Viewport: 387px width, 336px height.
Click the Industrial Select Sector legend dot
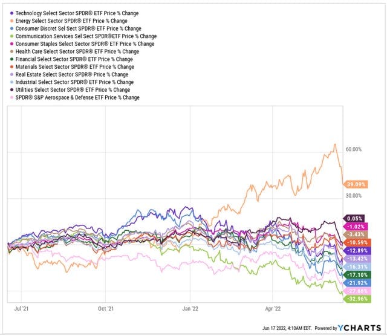(x=11, y=82)
